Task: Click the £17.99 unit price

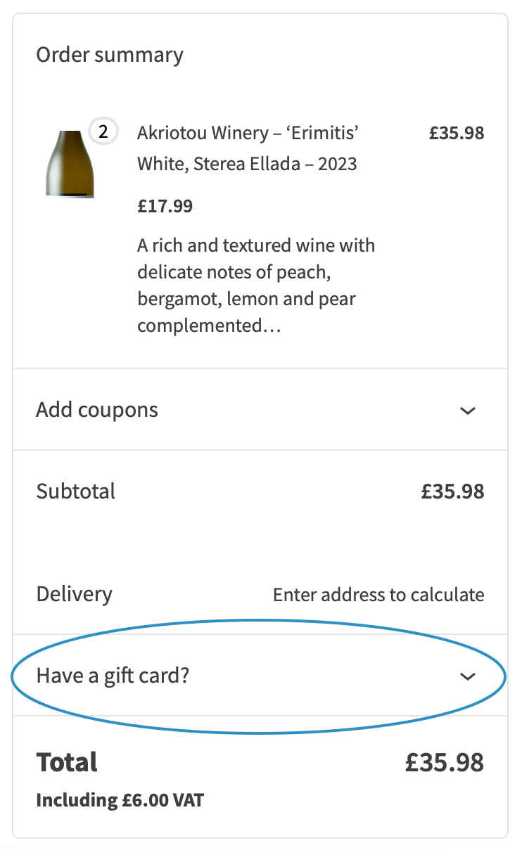Action: point(165,206)
